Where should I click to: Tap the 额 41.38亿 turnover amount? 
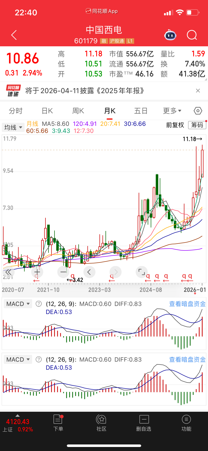click(192, 74)
